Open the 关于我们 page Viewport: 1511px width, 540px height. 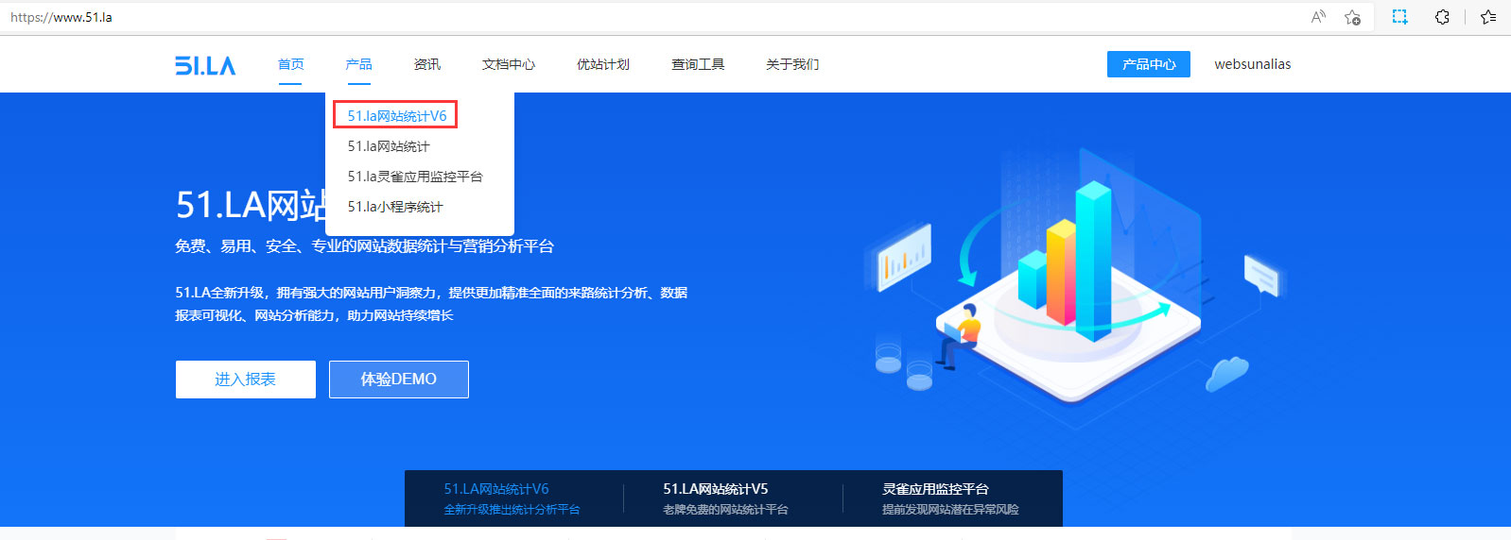coord(791,64)
